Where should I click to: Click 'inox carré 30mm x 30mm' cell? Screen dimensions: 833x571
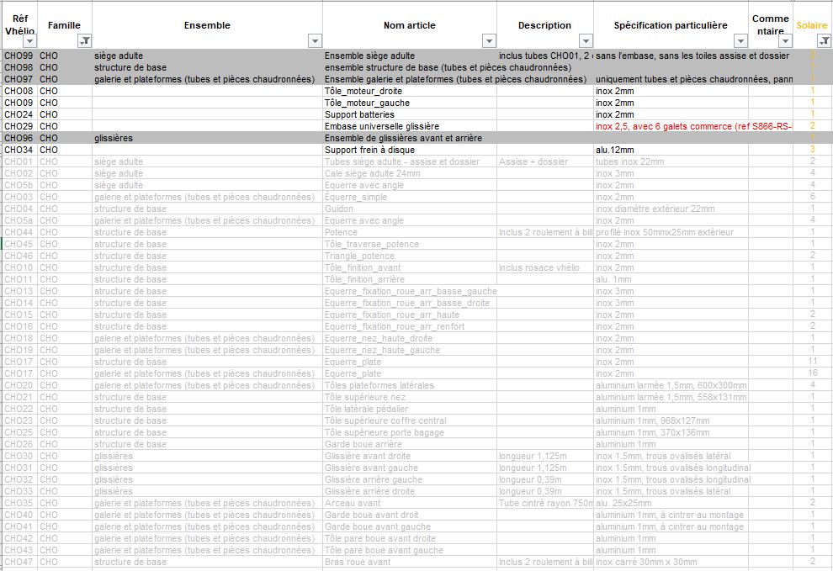pos(671,562)
